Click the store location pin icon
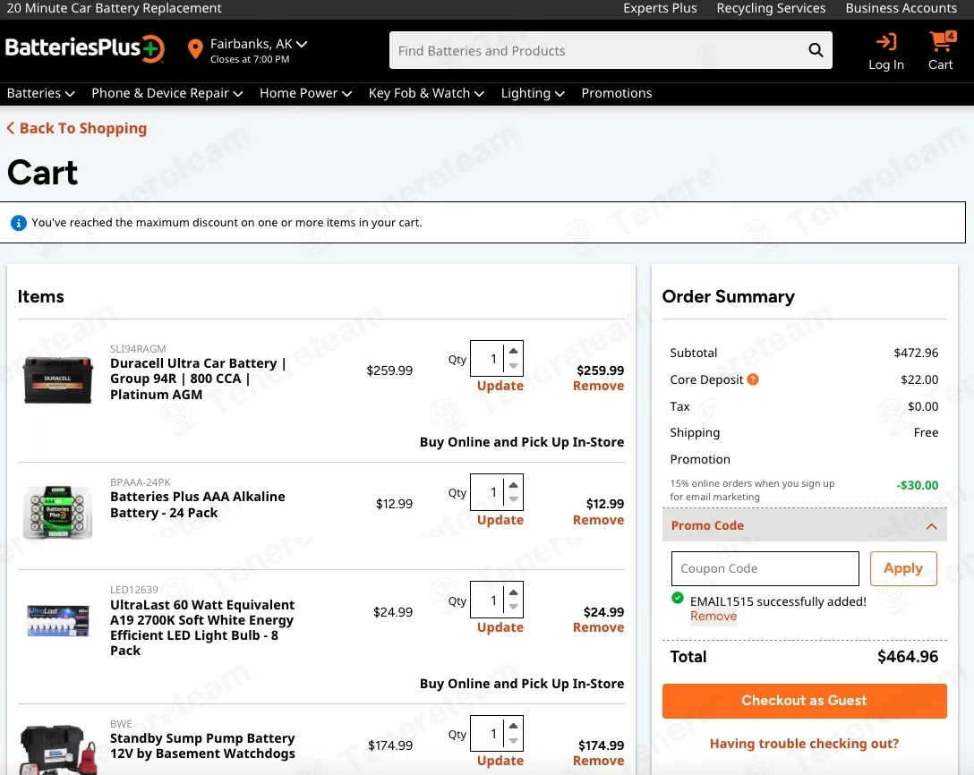 [195, 49]
